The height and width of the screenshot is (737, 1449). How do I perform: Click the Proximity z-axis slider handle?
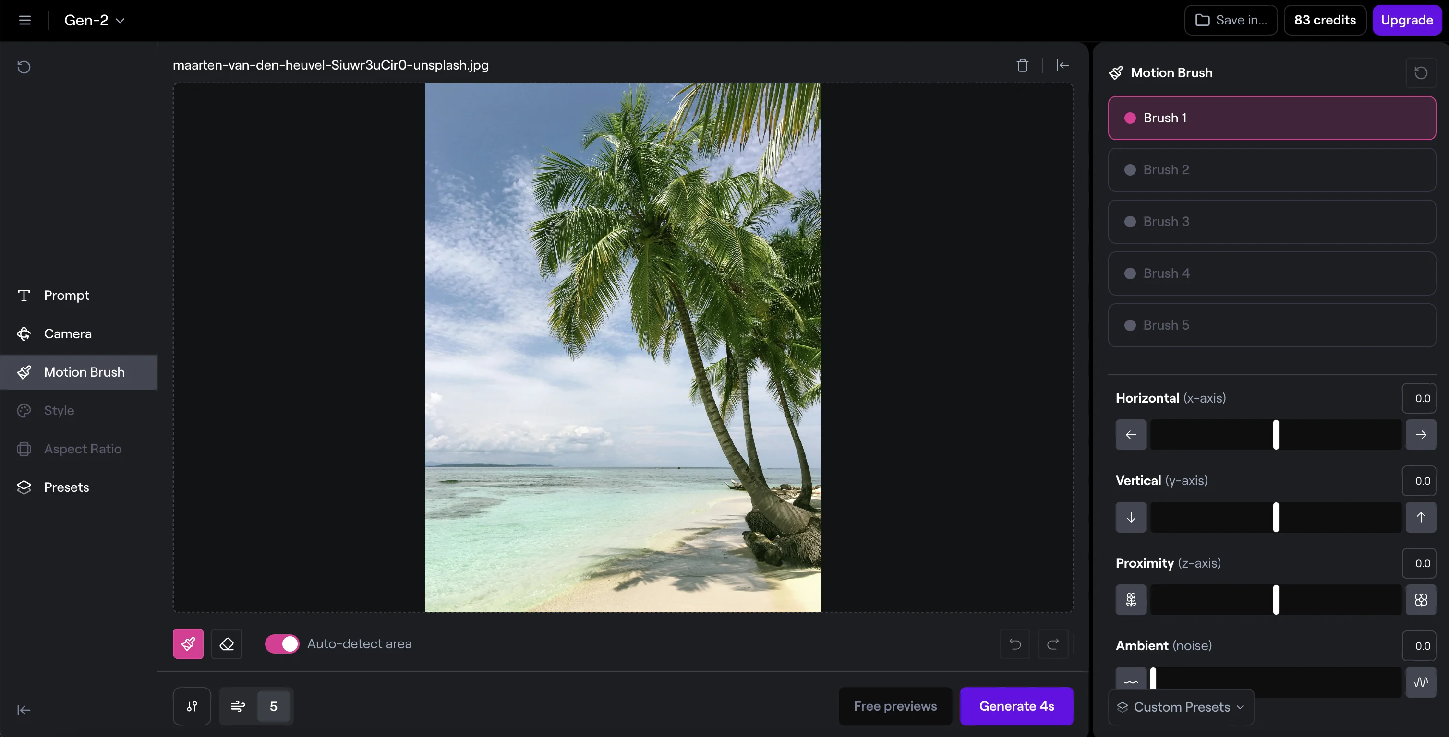1276,600
